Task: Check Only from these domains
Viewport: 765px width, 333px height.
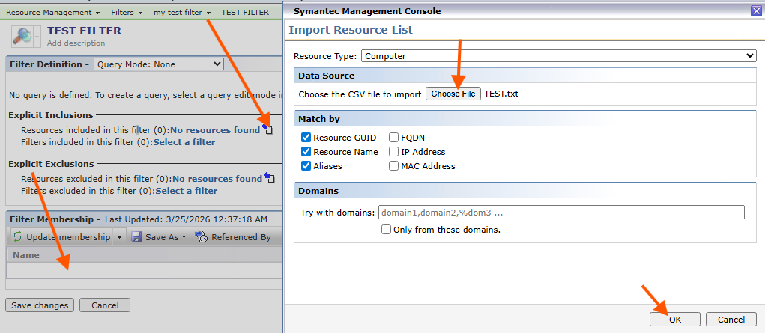Action: point(386,230)
